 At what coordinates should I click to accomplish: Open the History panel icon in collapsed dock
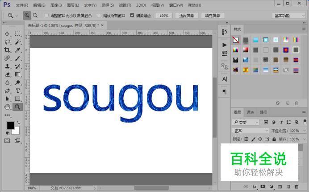[224, 32]
